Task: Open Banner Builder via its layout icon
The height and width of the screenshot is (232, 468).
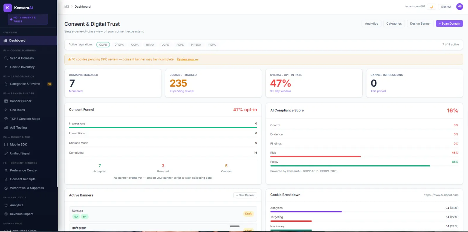Action: 6,101
